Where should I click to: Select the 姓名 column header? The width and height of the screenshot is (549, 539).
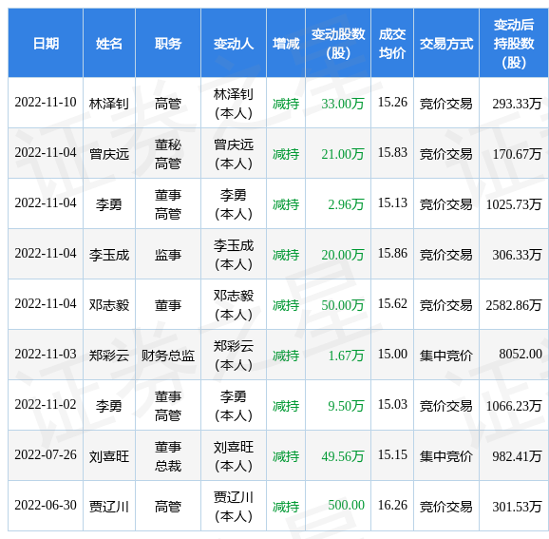click(x=109, y=43)
